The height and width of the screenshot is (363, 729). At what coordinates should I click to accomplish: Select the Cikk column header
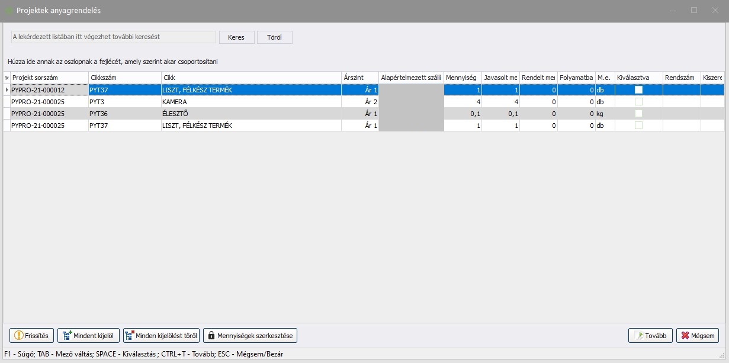251,78
